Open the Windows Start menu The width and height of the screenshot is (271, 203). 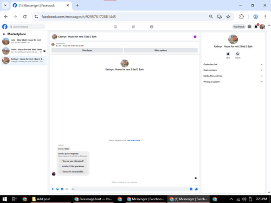coord(5,199)
